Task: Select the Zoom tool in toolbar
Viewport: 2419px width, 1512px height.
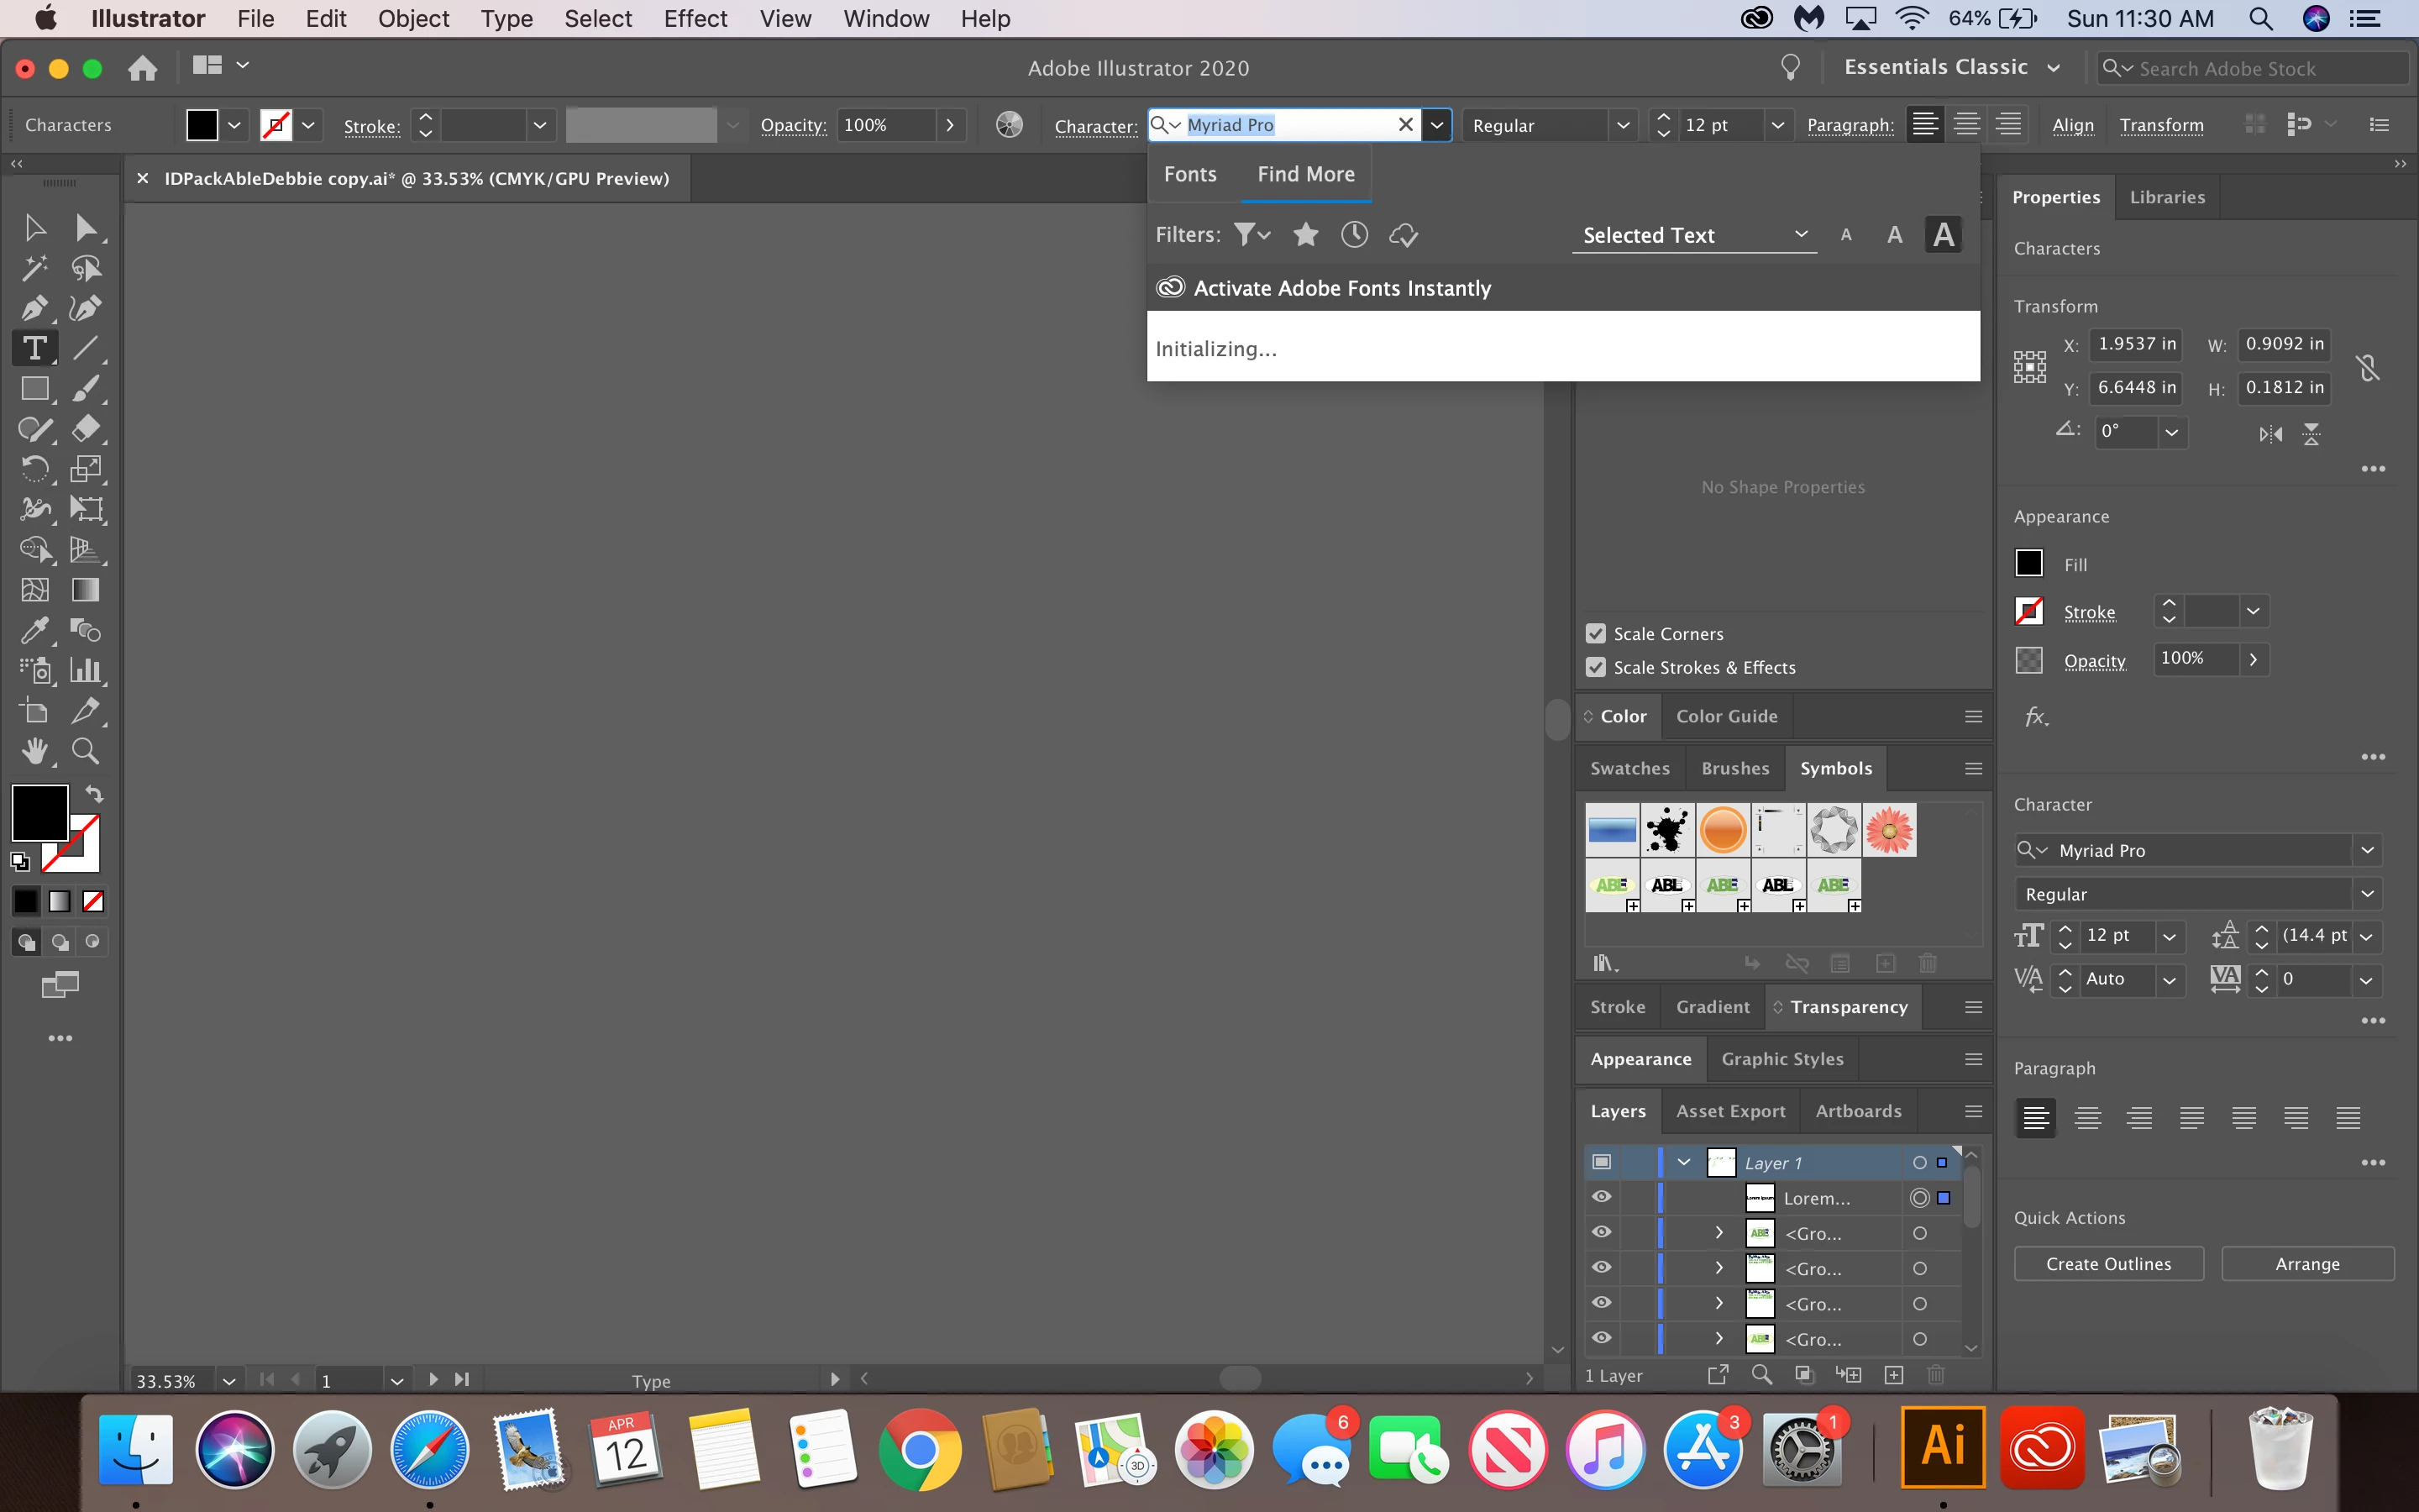Action: coord(85,751)
